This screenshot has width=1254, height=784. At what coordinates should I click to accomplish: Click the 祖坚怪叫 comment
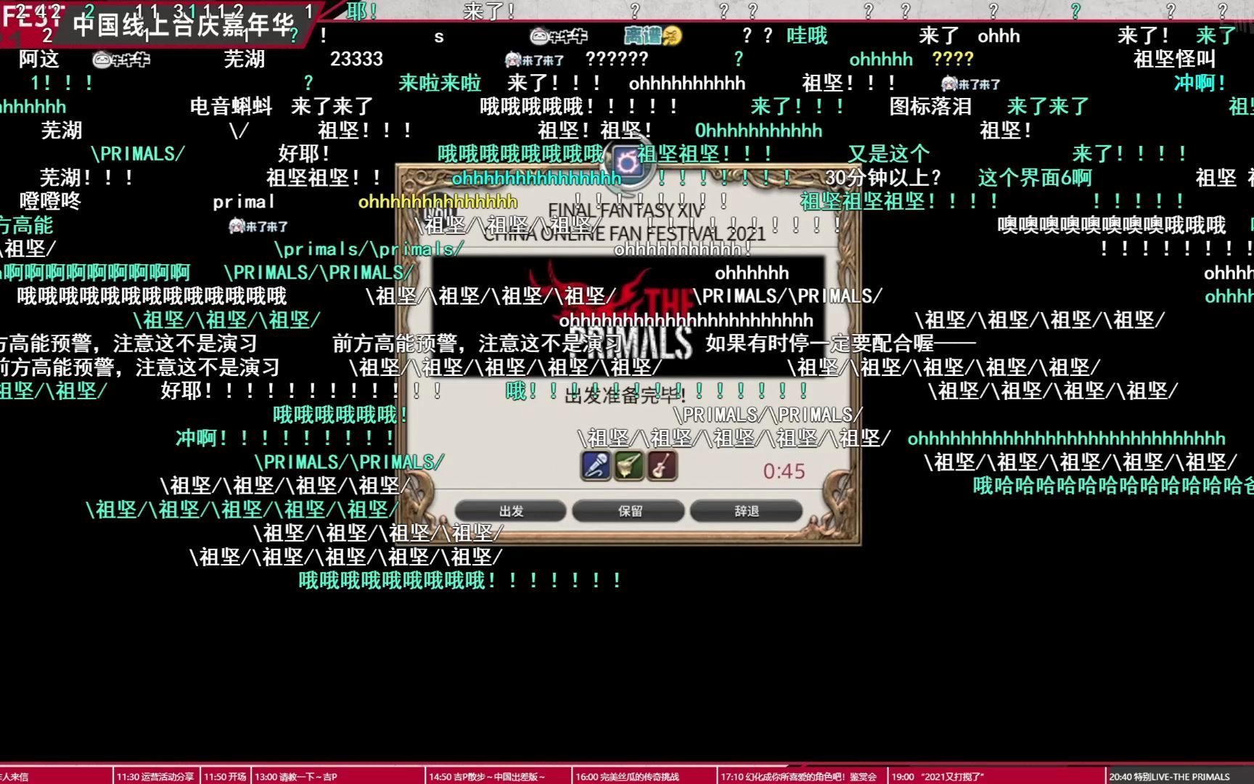pyautogui.click(x=1174, y=60)
